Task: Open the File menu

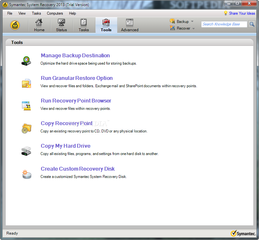Action: 10,13
